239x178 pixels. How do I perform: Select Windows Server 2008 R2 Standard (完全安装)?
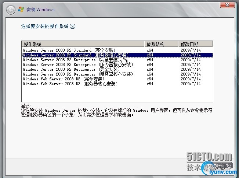117,50
